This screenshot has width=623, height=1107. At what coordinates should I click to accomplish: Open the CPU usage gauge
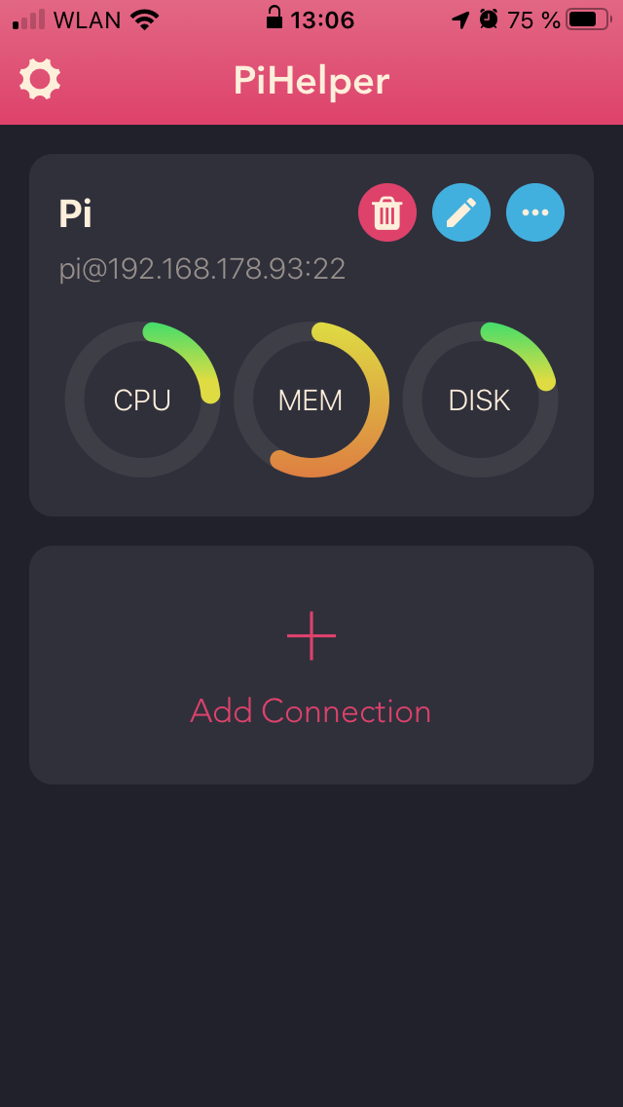click(x=142, y=400)
